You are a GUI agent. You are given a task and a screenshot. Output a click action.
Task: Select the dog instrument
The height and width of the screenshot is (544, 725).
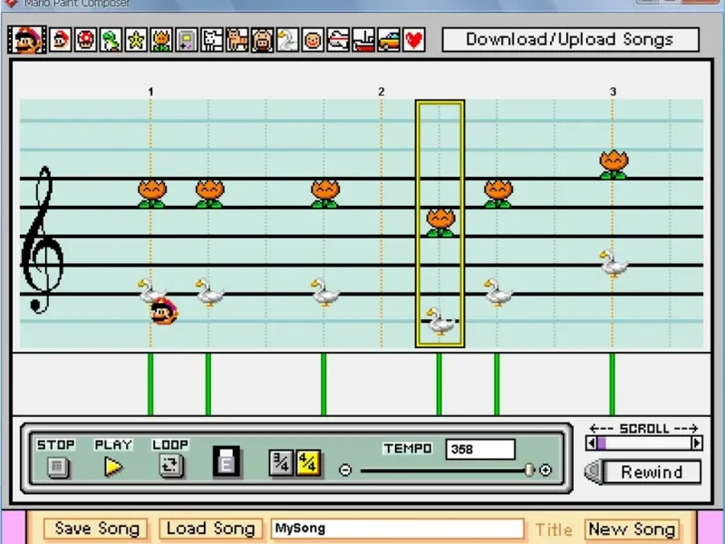coord(211,40)
